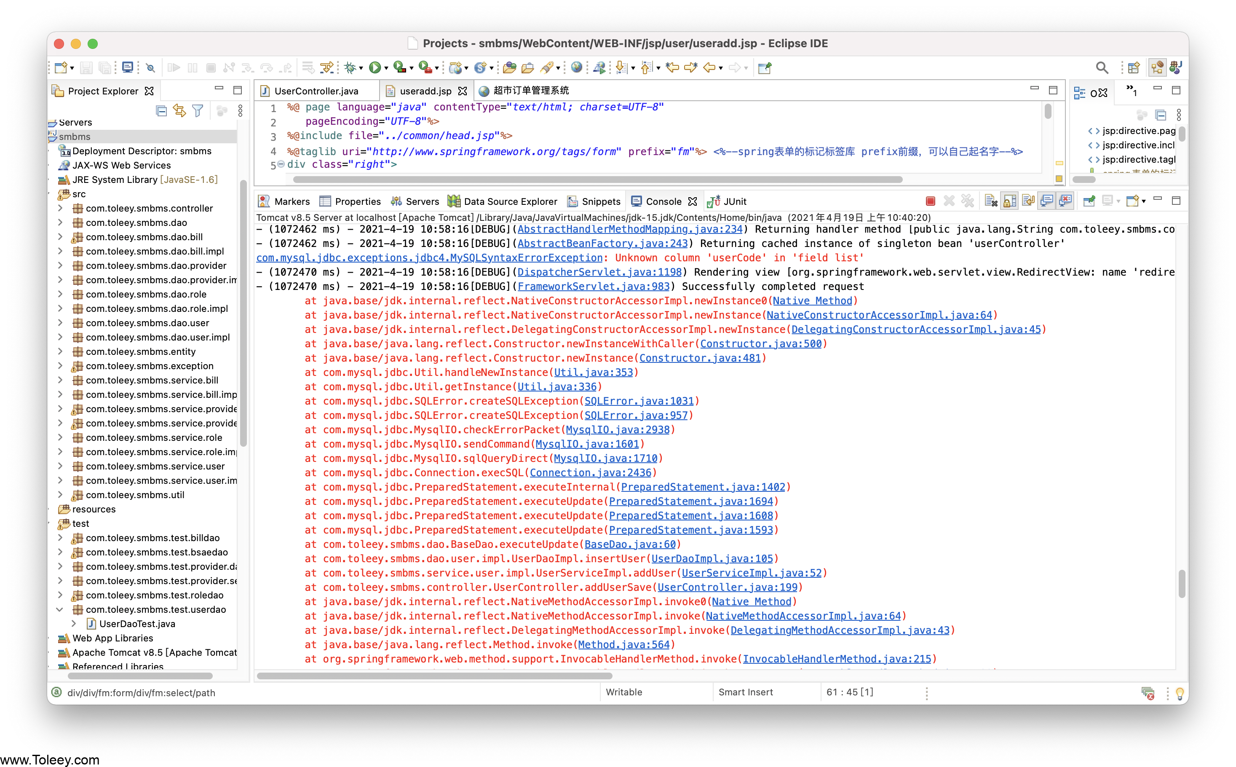The image size is (1236, 767).
Task: Click the Debug bug icon in toolbar
Action: tap(350, 67)
